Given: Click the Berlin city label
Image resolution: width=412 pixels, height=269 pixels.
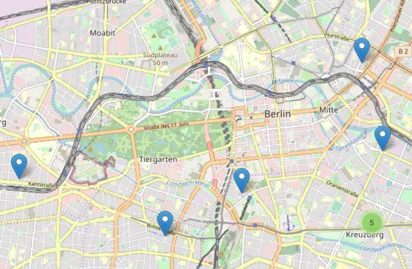Looking at the screenshot, I should (x=278, y=114).
